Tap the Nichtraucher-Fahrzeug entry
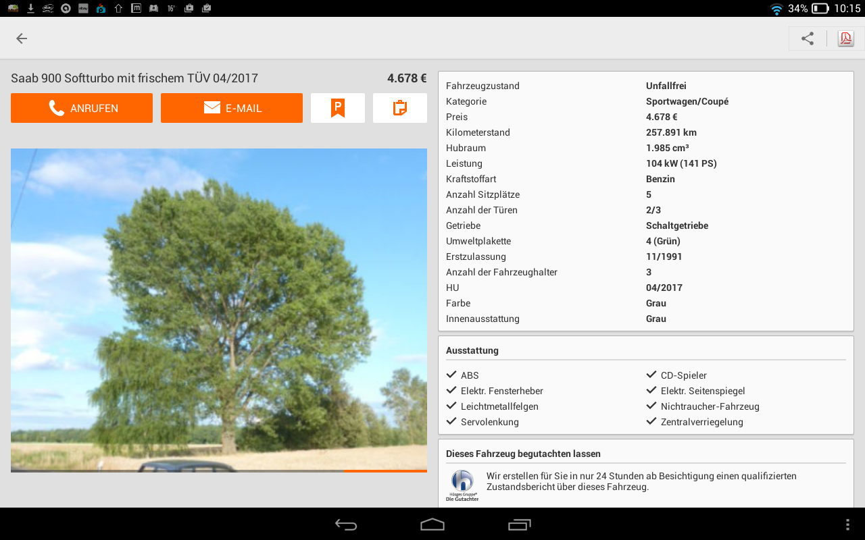 point(703,406)
